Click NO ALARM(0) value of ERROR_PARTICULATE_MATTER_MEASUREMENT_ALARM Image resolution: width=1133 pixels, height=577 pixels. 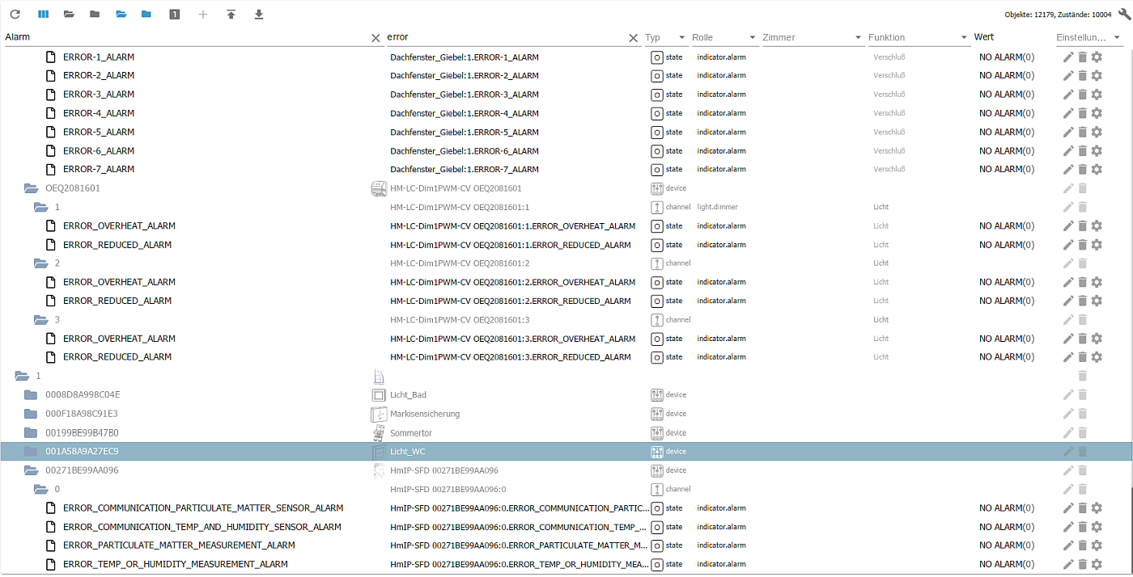tap(1007, 545)
